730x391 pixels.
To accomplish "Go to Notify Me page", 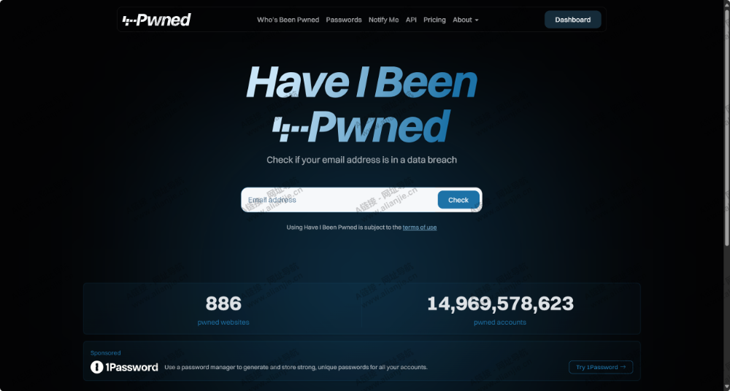I will (x=384, y=20).
